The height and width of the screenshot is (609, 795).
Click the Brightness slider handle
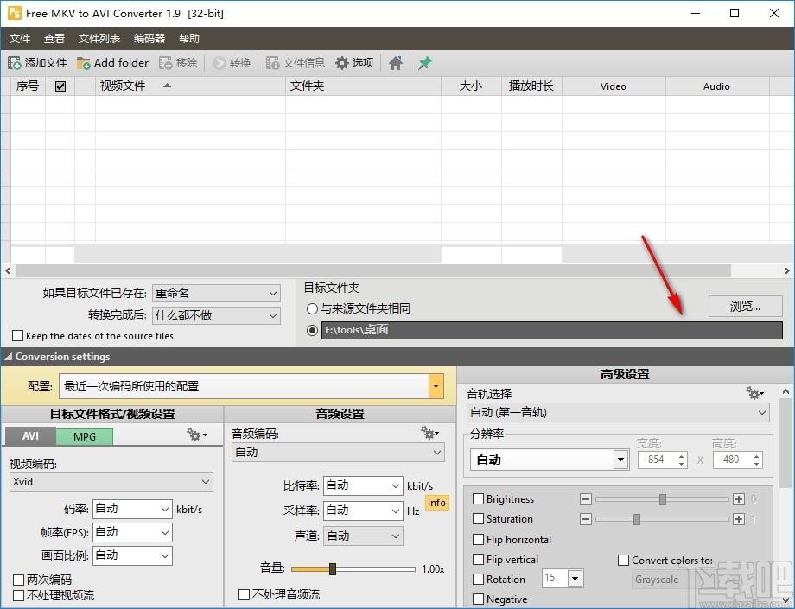[663, 499]
